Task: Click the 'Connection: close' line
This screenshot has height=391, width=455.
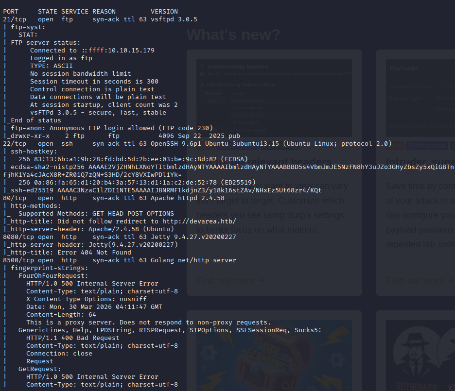Action: click(x=59, y=354)
